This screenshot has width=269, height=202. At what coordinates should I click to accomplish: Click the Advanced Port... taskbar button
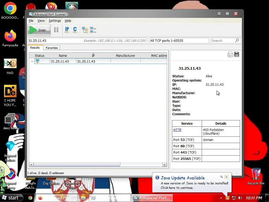(x=152, y=198)
